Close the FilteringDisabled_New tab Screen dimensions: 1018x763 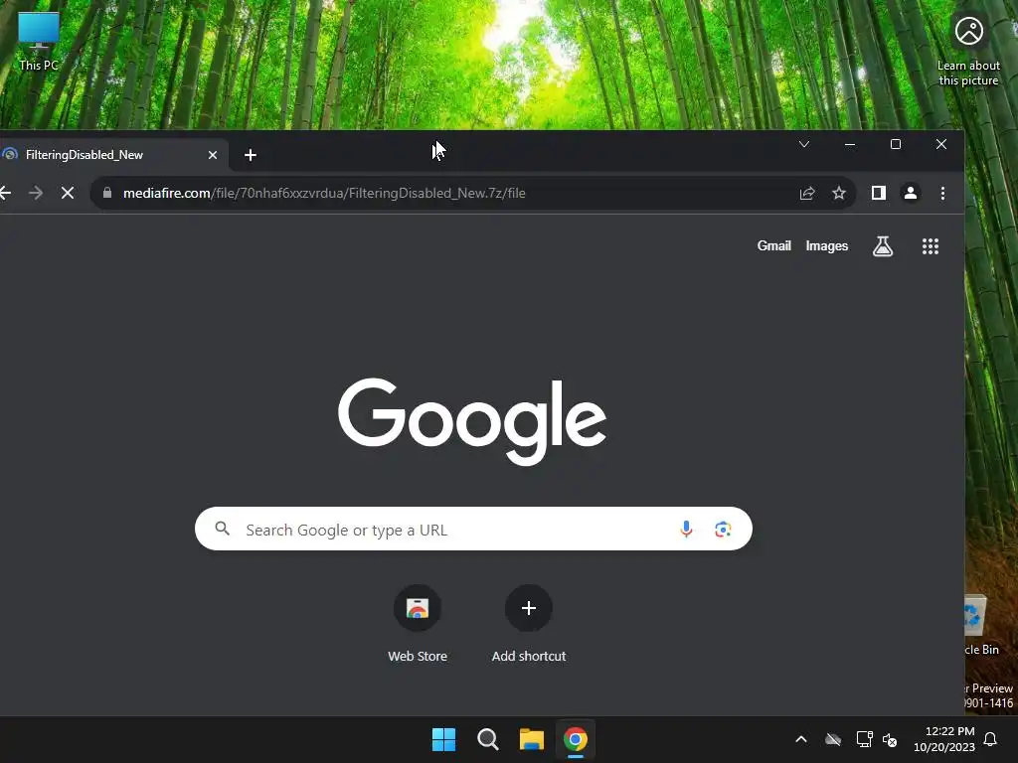[x=213, y=155]
